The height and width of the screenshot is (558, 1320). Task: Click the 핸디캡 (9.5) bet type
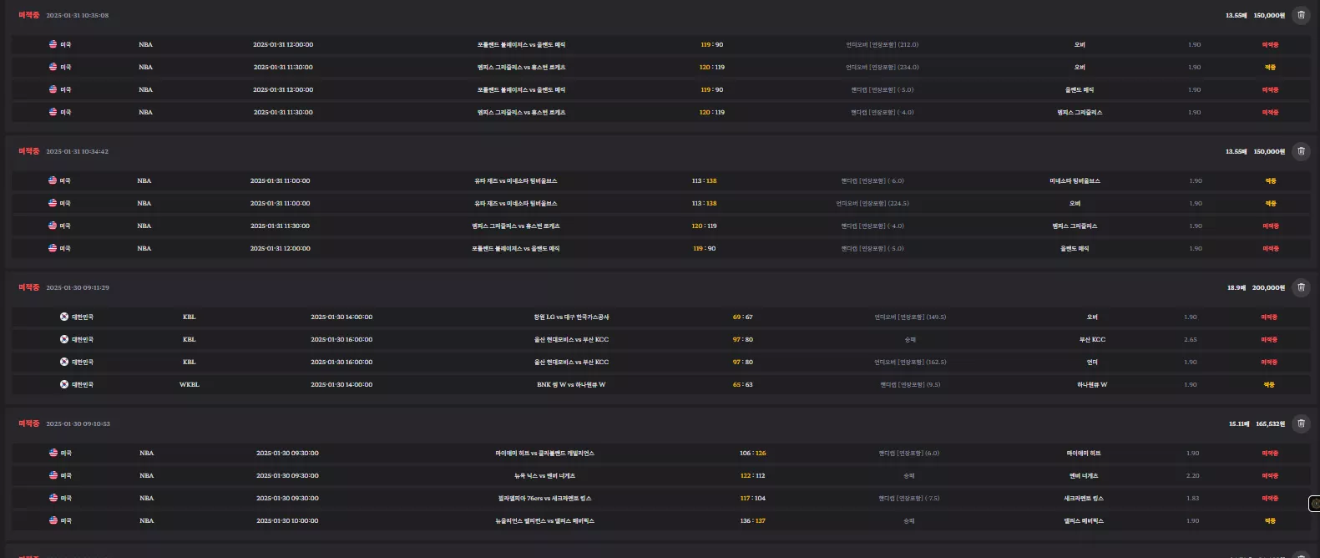(910, 385)
